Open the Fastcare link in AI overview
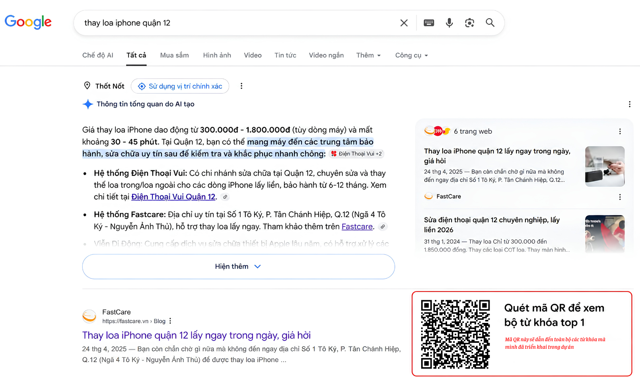 click(x=357, y=227)
